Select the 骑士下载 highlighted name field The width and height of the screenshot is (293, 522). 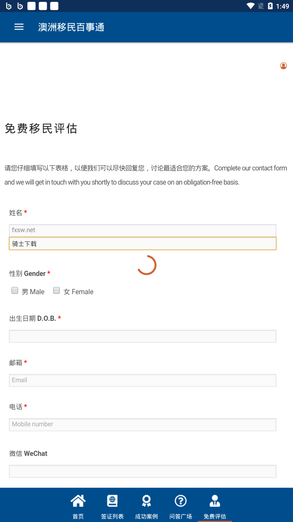(142, 244)
